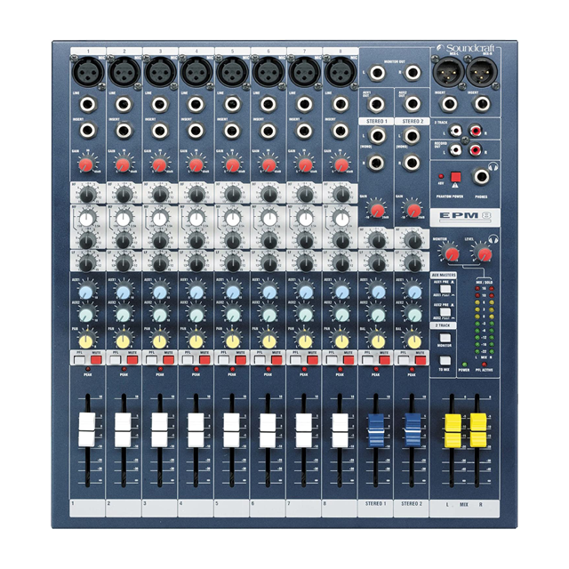Mute channel 5
Viewport: 569px width, 569px height.
click(x=241, y=359)
